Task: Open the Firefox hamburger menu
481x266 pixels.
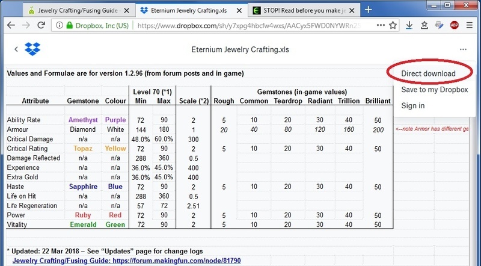Action: point(471,26)
